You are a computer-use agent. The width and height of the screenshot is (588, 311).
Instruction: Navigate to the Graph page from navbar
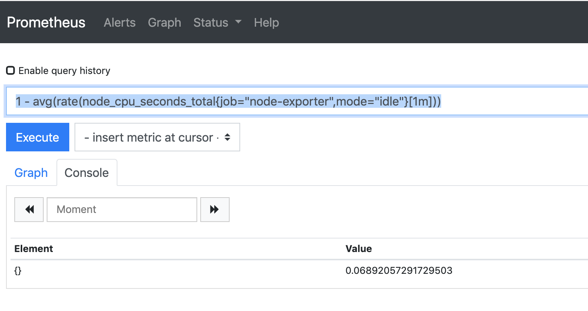165,23
